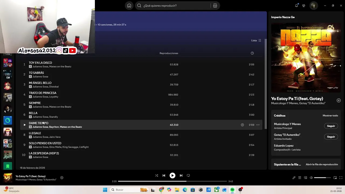This screenshot has width=345, height=194.
Task: Open artist link Bayriton
Action: point(54,127)
